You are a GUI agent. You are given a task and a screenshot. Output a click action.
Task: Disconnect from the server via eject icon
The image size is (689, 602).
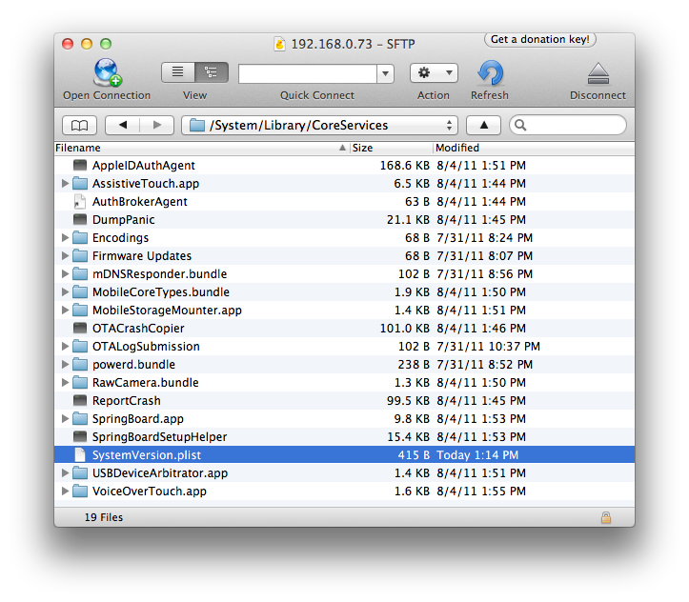tap(598, 73)
